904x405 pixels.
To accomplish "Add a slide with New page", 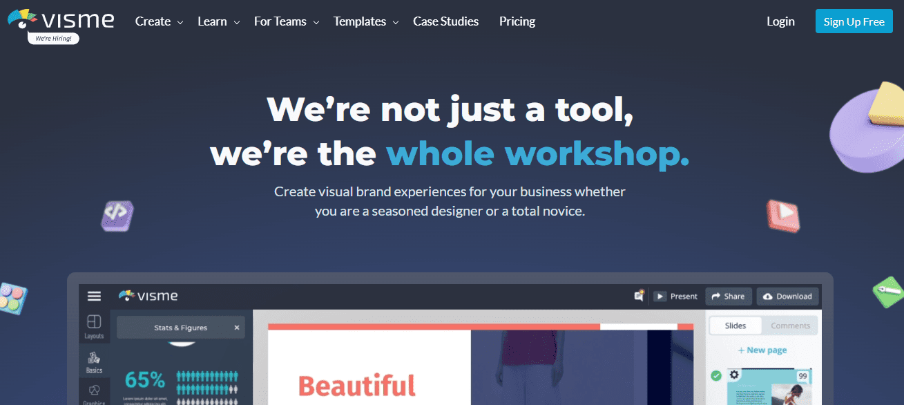I will pos(762,350).
